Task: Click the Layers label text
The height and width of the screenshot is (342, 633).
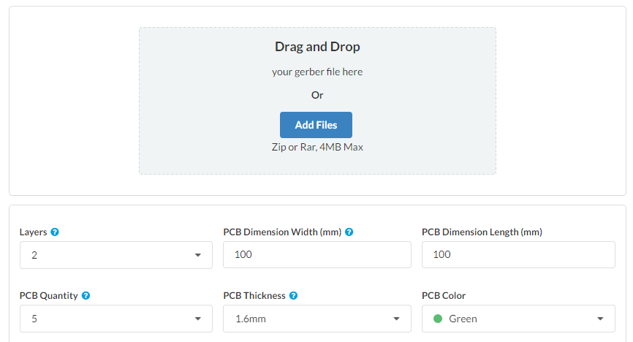Action: coord(34,232)
